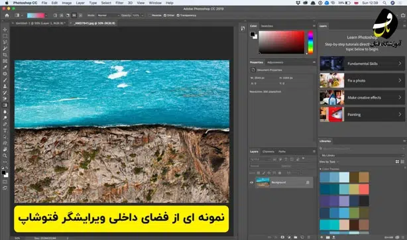Select the Crop tool
Screen dimensions: 407x240
(5, 55)
